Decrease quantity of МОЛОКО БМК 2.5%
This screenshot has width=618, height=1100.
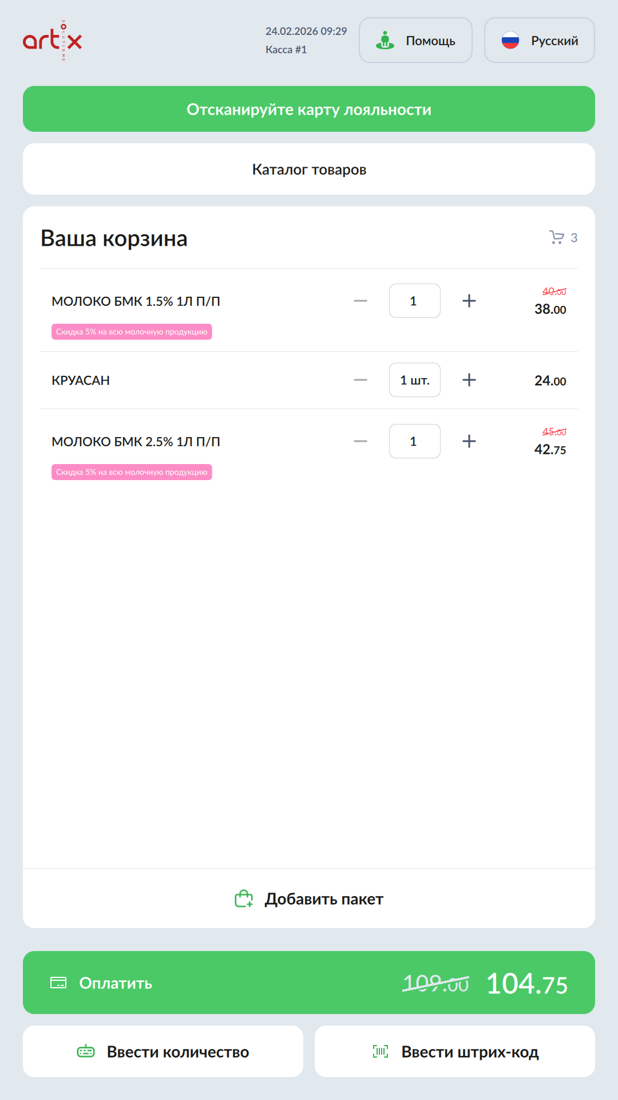coord(360,441)
